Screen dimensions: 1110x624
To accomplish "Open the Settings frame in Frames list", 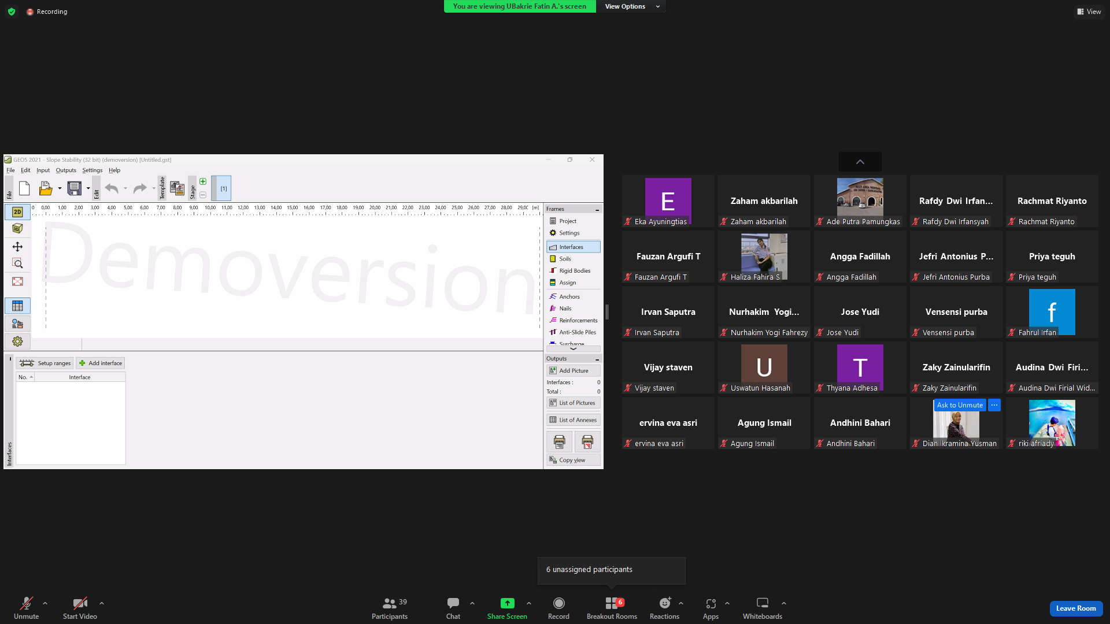I will [x=573, y=233].
